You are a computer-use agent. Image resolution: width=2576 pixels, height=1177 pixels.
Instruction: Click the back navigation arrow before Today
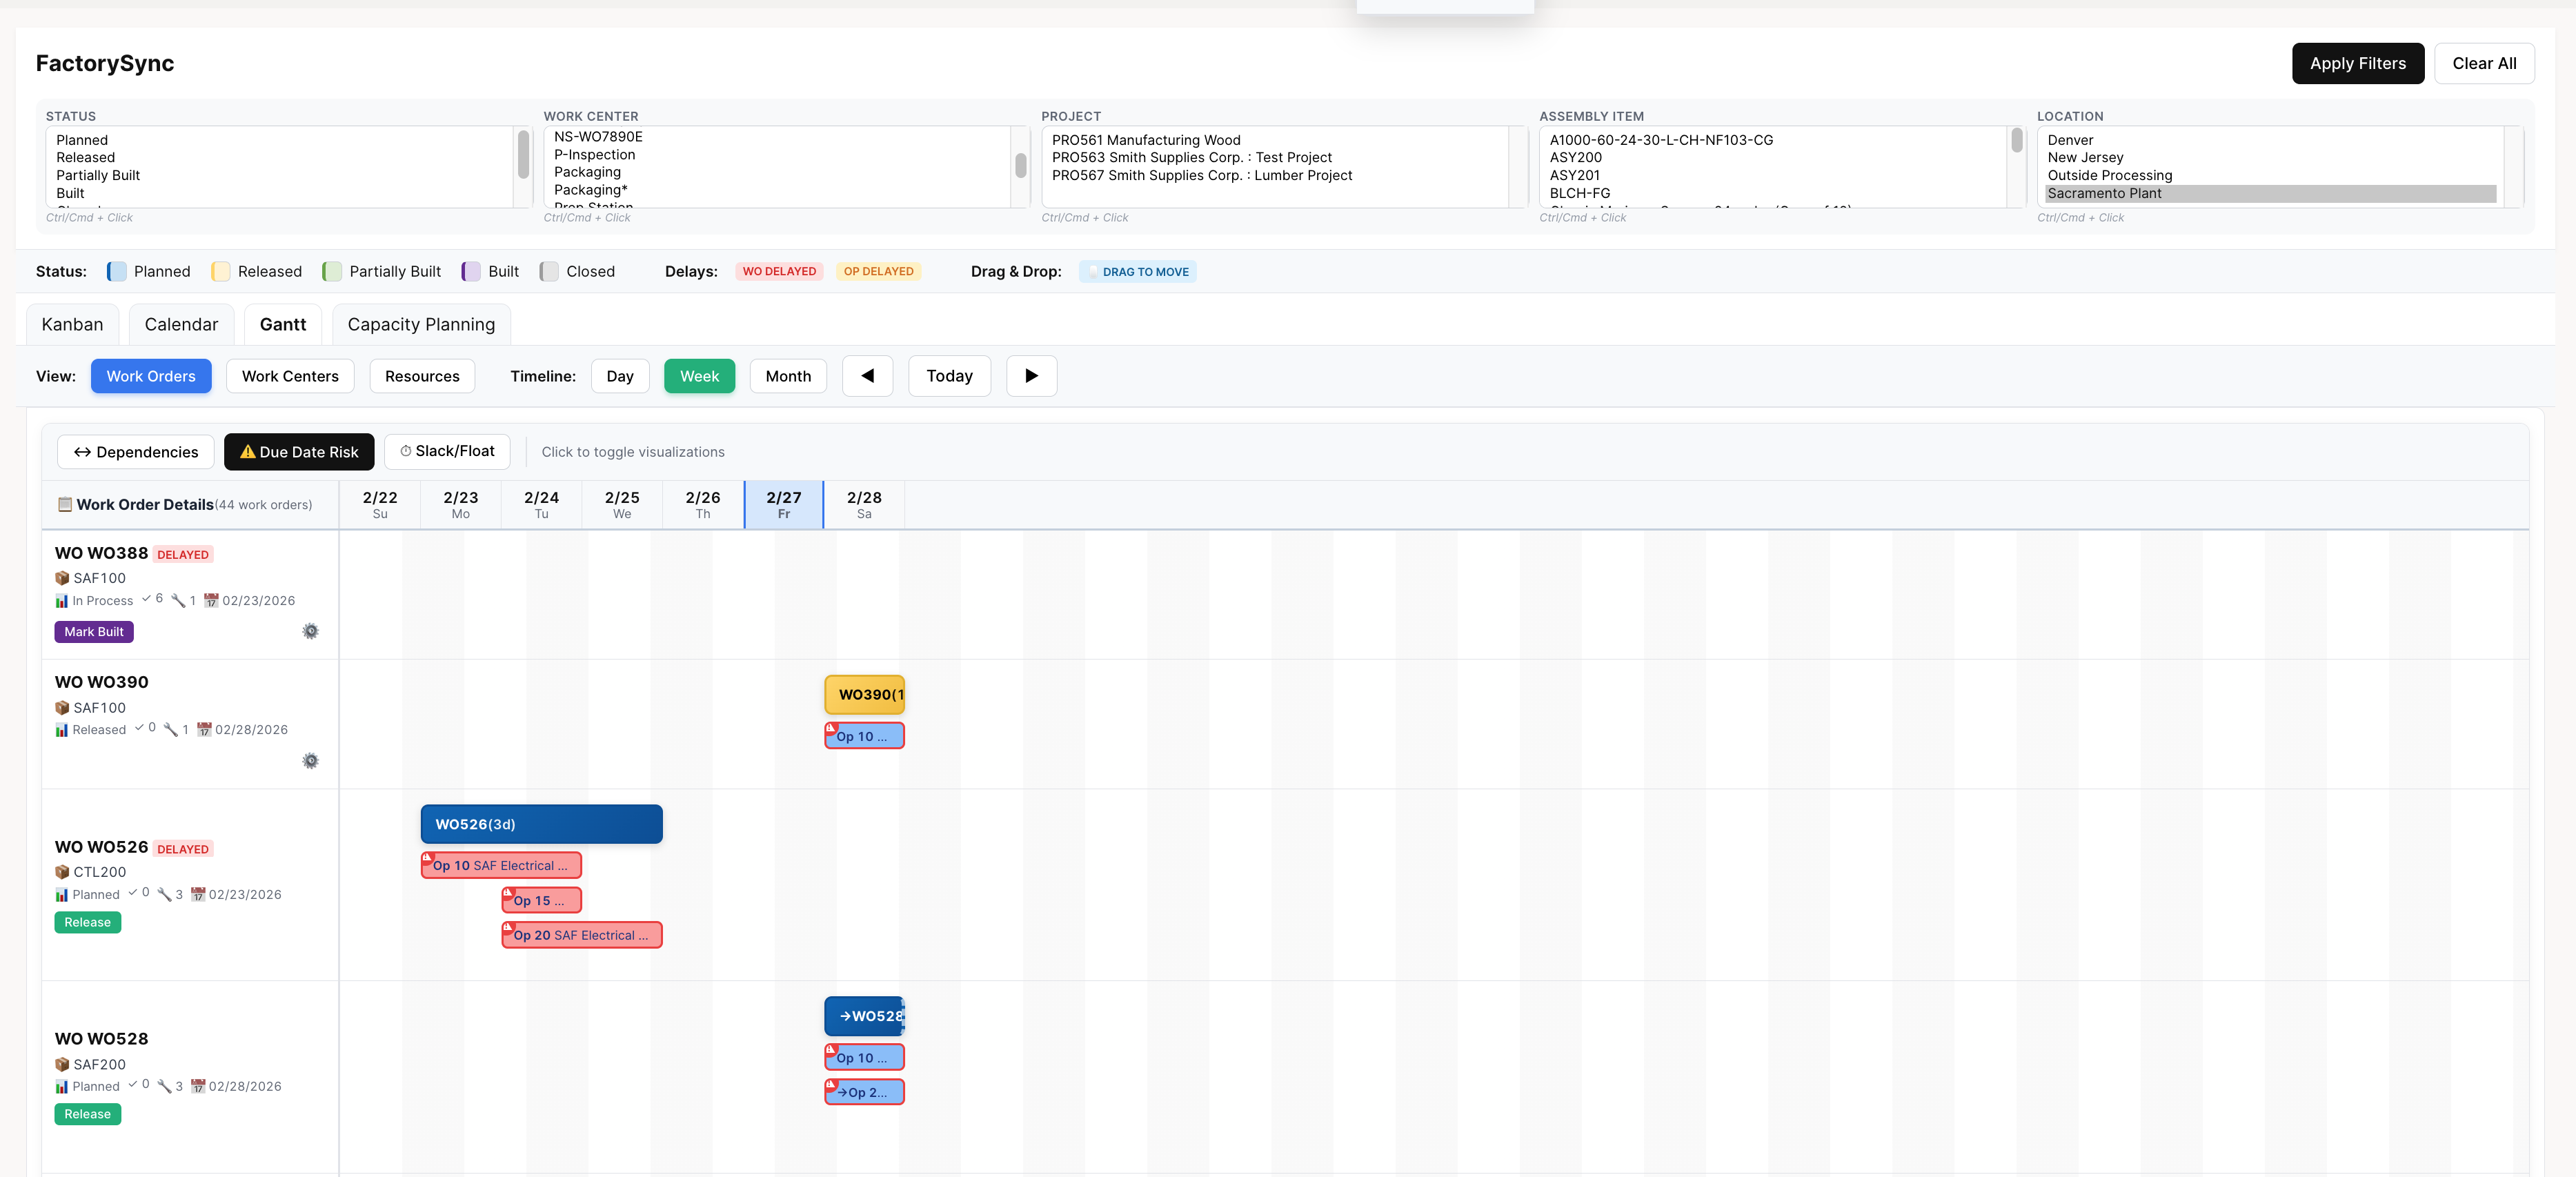[x=867, y=376]
